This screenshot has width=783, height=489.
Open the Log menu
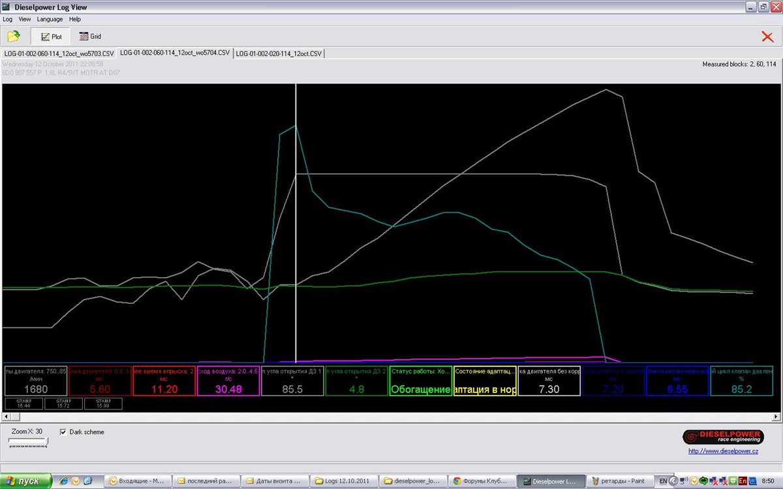click(8, 20)
